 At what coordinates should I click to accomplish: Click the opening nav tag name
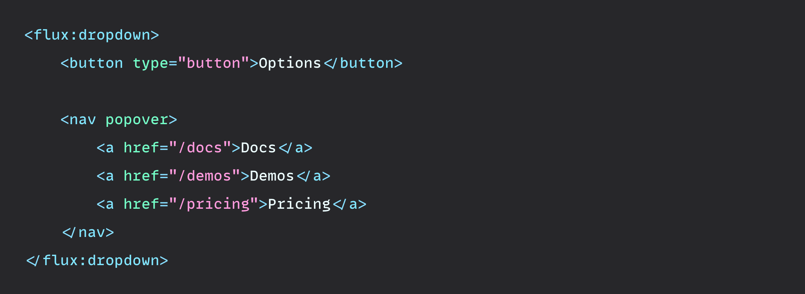click(x=83, y=120)
